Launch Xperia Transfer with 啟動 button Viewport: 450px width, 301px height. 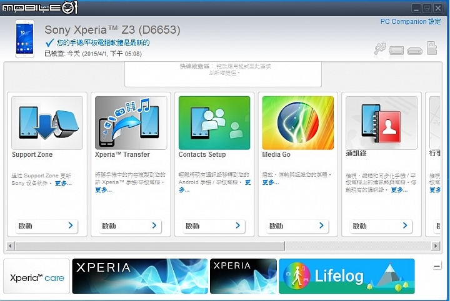tap(130, 226)
